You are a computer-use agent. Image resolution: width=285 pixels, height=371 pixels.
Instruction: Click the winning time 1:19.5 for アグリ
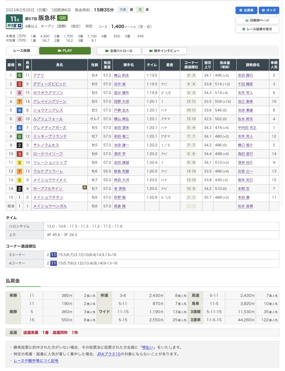(x=152, y=75)
